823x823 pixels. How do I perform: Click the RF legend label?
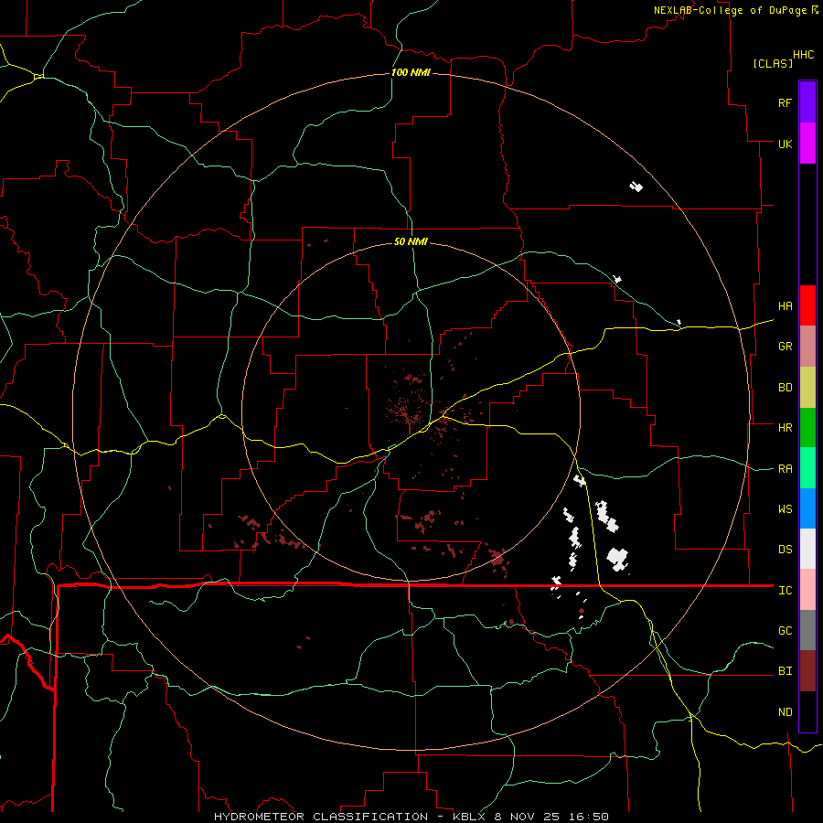[785, 102]
